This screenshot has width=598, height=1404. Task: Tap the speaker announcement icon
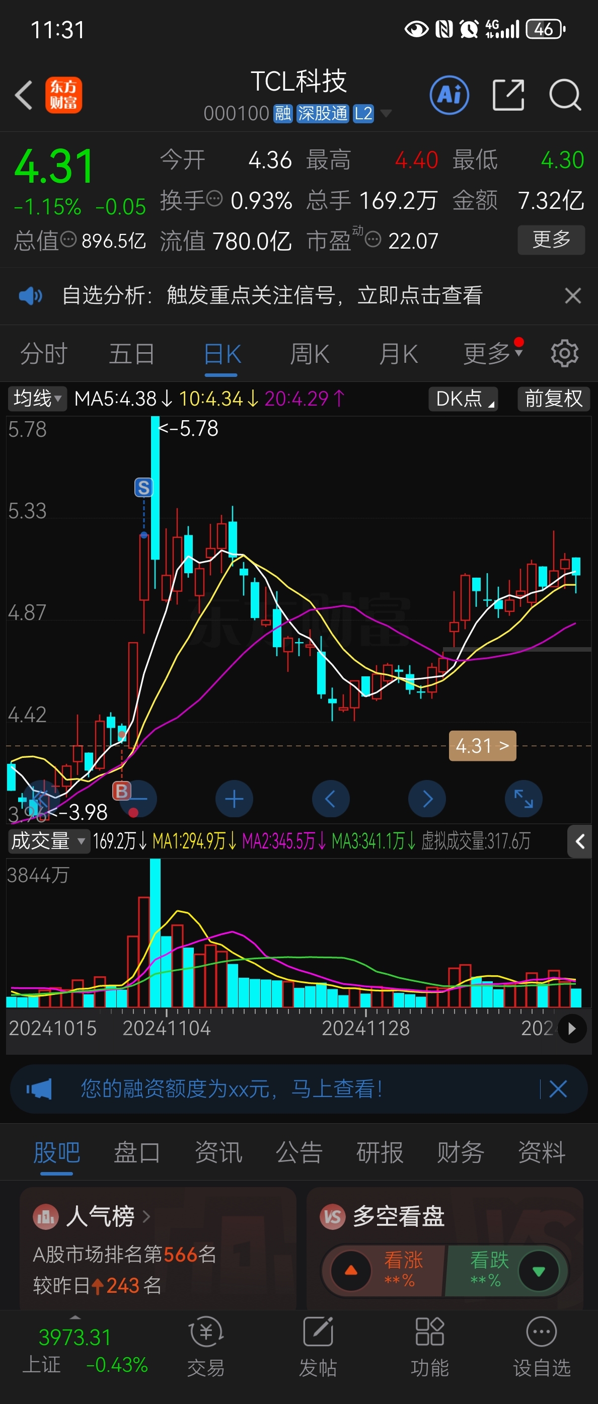coord(31,296)
